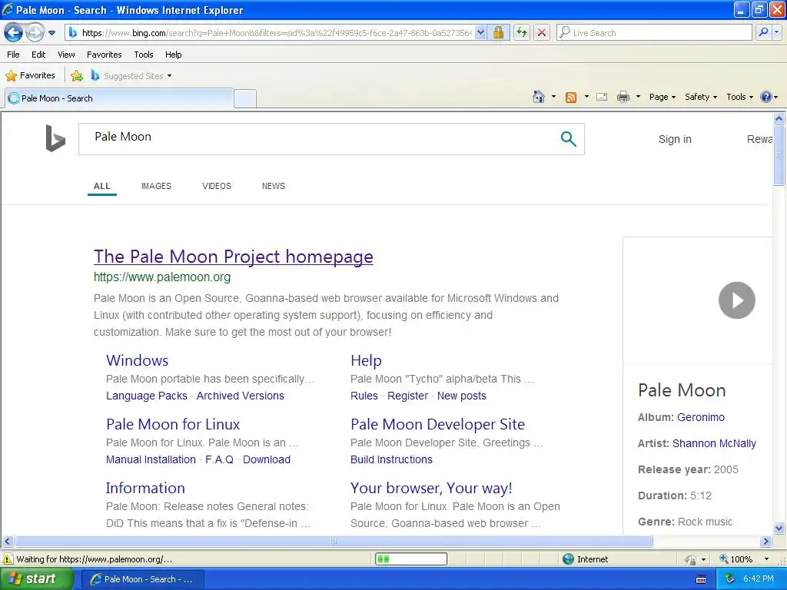Click the vertical scrollbar down arrow
The width and height of the screenshot is (787, 590).
point(779,528)
